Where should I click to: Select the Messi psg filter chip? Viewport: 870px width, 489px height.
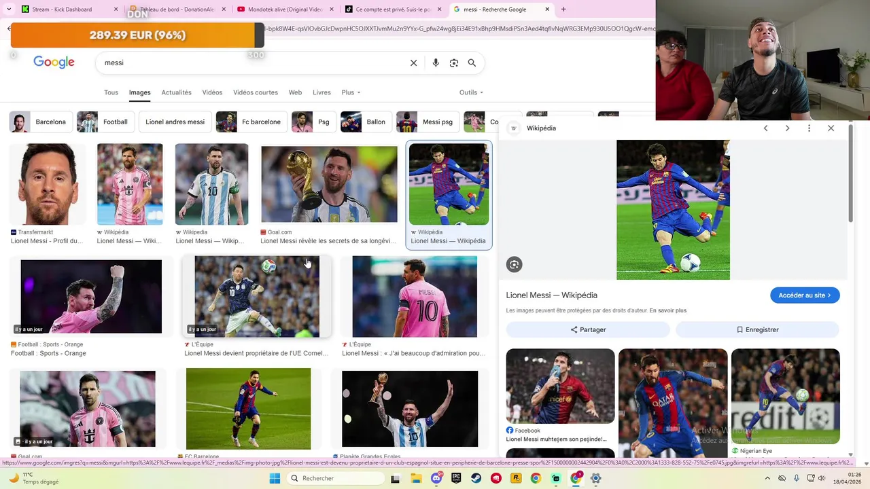pyautogui.click(x=428, y=122)
